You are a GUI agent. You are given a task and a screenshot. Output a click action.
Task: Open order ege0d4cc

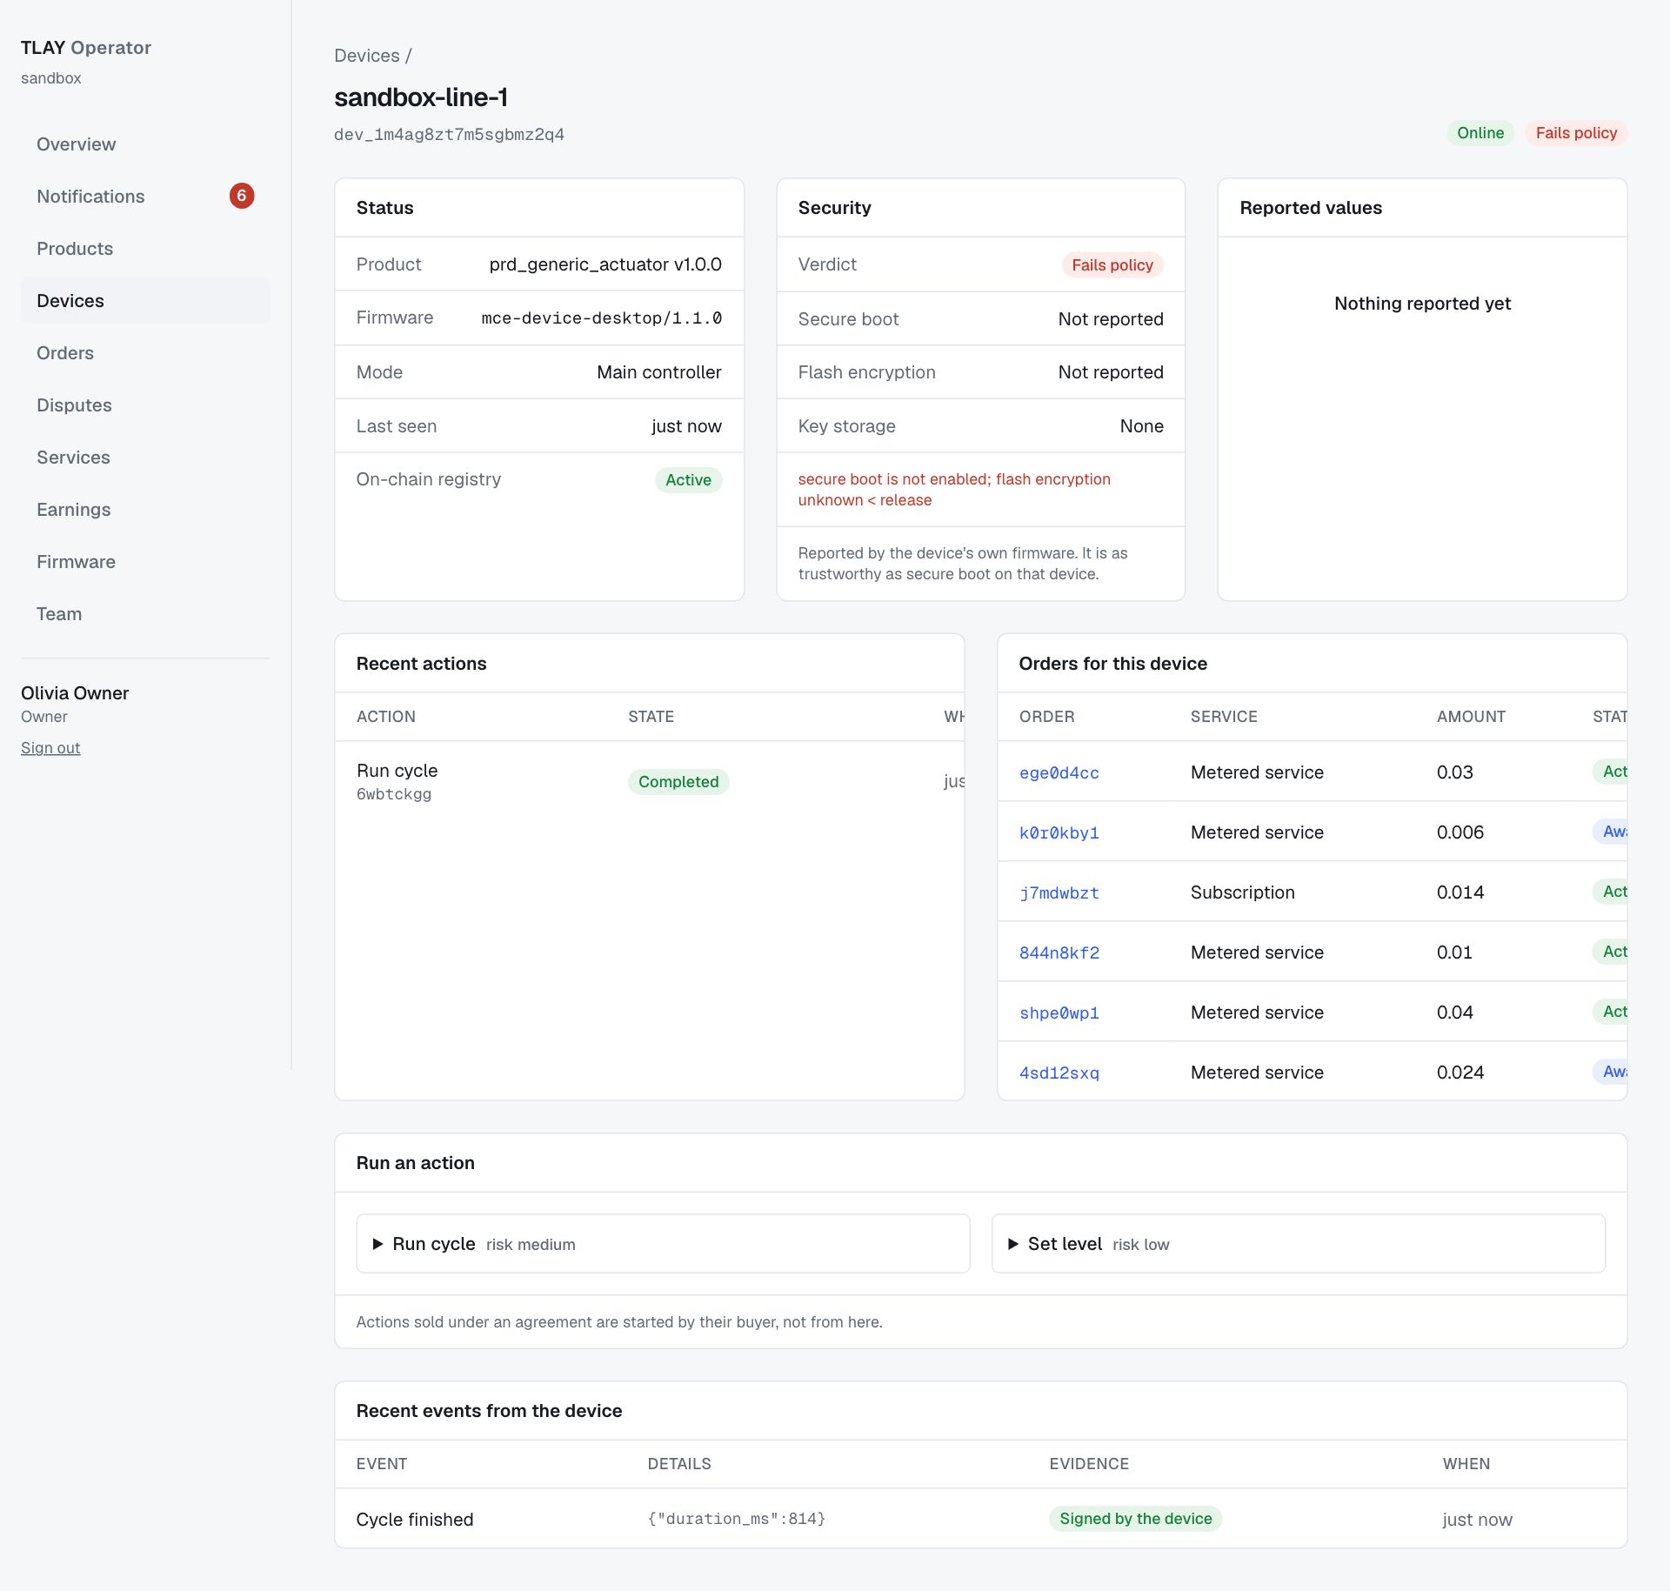pyautogui.click(x=1059, y=773)
